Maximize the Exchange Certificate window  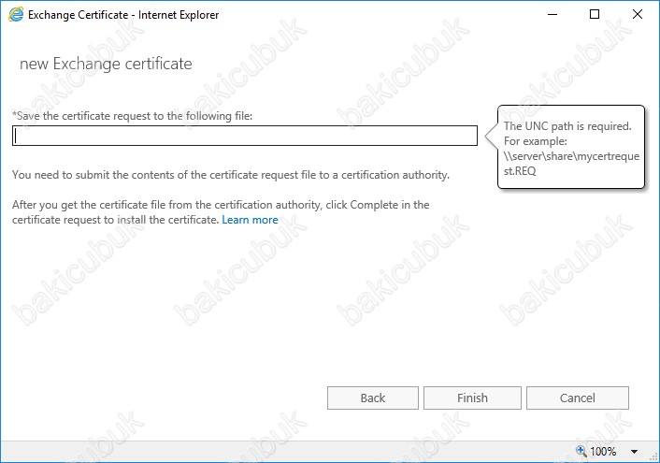coord(595,14)
